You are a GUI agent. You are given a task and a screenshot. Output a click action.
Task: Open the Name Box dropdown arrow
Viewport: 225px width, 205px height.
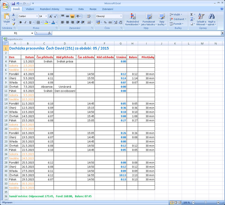coord(32,33)
